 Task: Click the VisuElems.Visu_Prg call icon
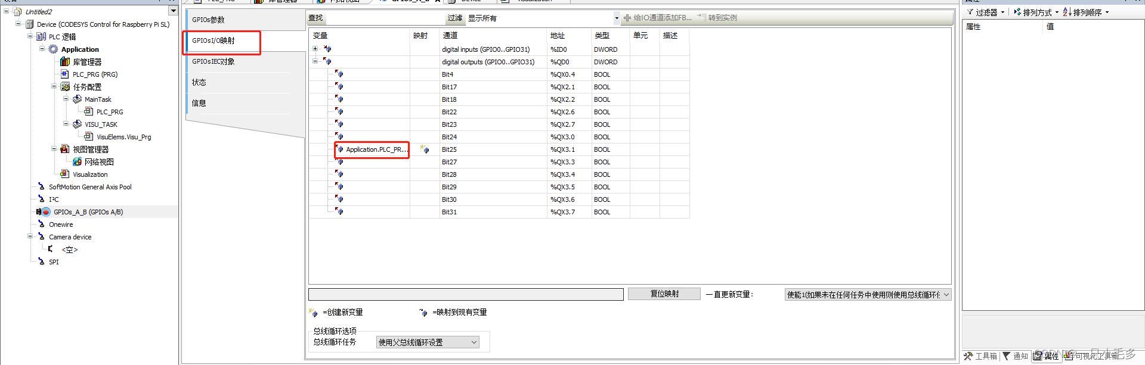point(89,136)
